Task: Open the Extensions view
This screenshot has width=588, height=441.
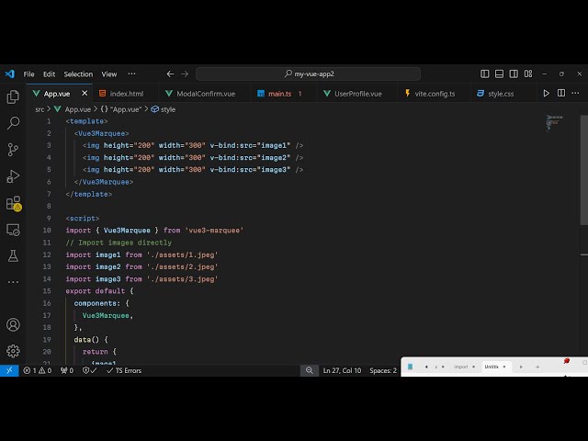Action: [13, 203]
